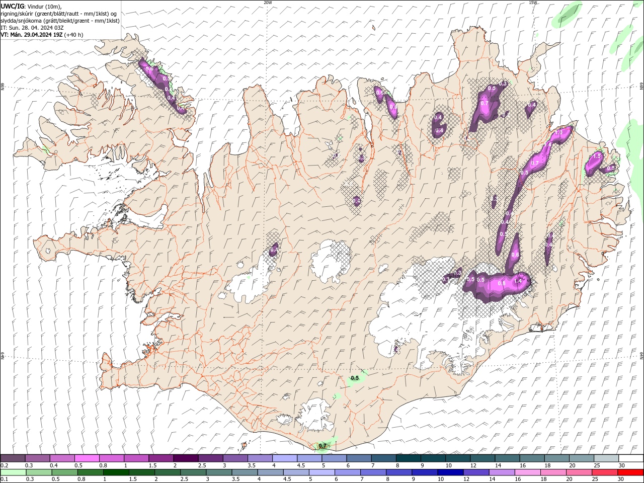Click the "20W" longitude label
This screenshot has height=483, width=644.
[x=268, y=3]
